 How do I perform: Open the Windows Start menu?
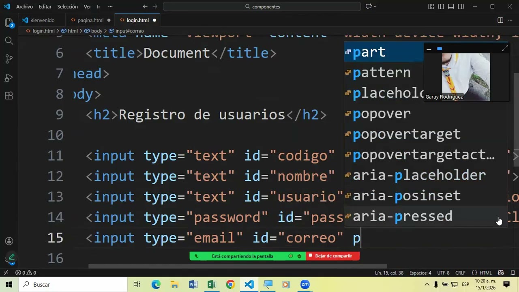pos(9,285)
